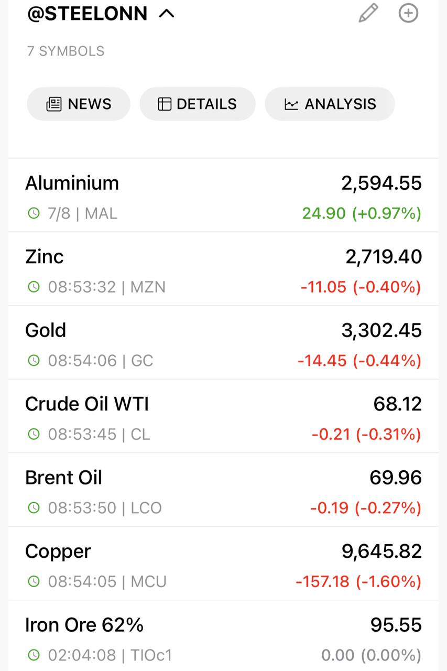The image size is (447, 671).
Task: Open the DETAILS tab
Action: pos(197,104)
